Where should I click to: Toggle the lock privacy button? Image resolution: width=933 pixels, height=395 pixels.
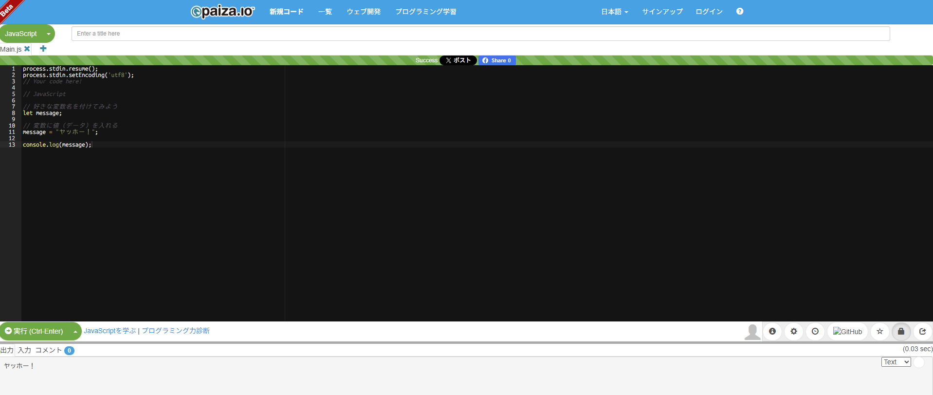click(901, 331)
